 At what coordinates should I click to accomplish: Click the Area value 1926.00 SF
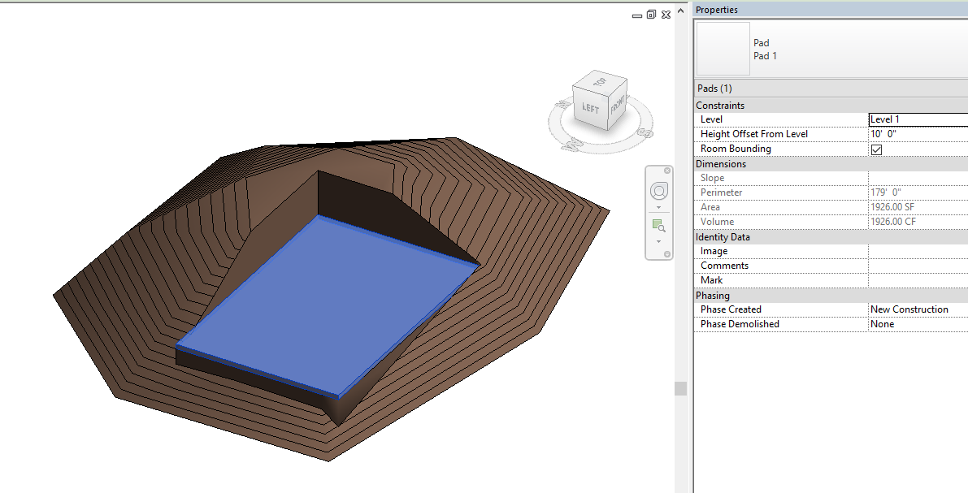(892, 207)
